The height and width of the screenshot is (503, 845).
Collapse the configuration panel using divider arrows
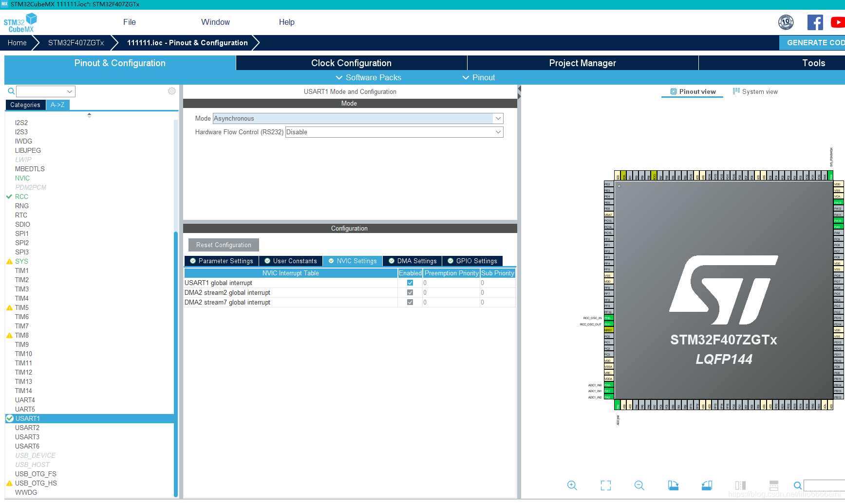tap(519, 92)
